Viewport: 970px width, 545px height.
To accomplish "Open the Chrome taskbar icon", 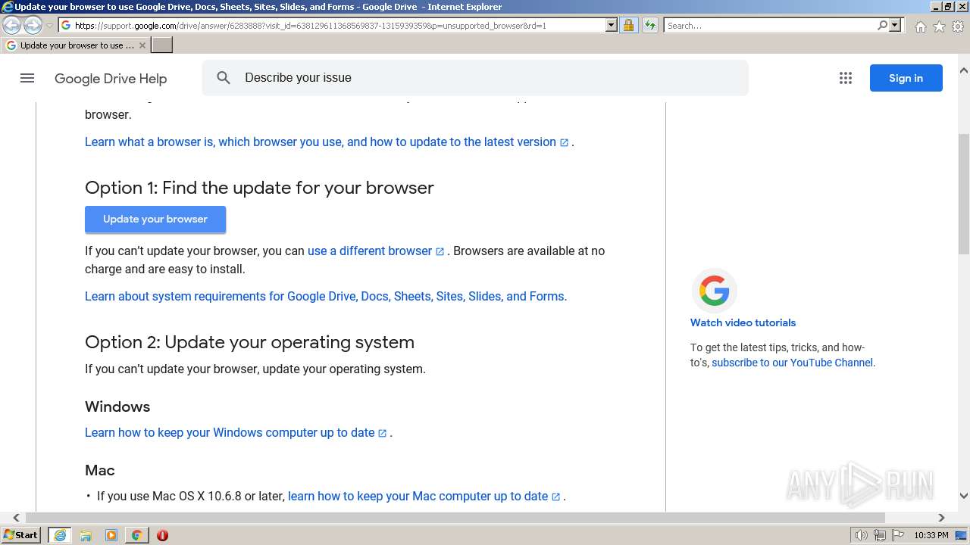I will [x=136, y=535].
